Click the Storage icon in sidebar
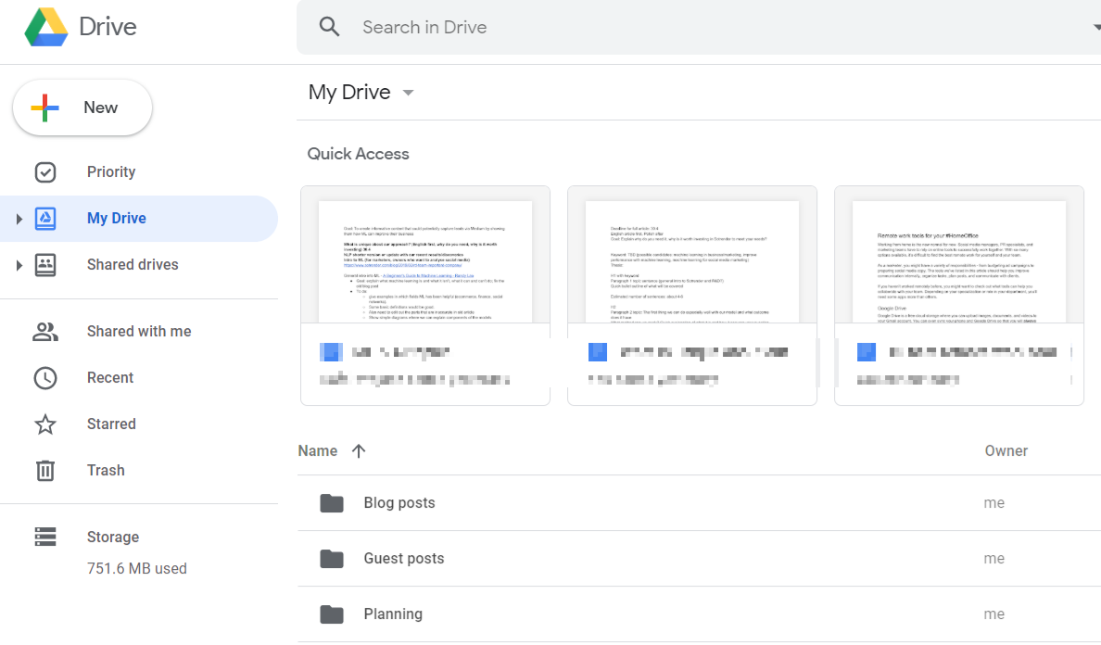Viewport: 1101px width, 645px height. [44, 537]
